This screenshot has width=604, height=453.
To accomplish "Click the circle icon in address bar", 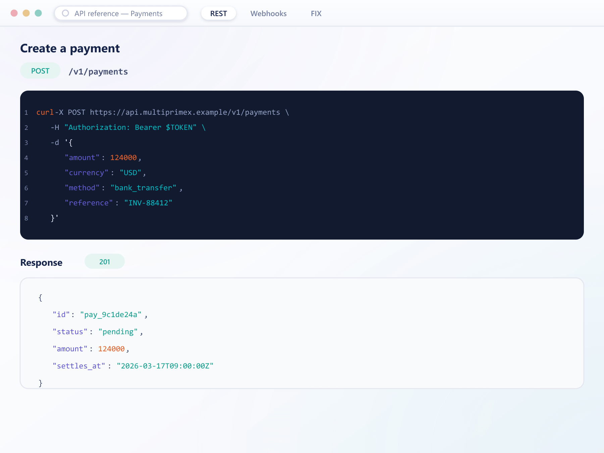I will click(65, 13).
